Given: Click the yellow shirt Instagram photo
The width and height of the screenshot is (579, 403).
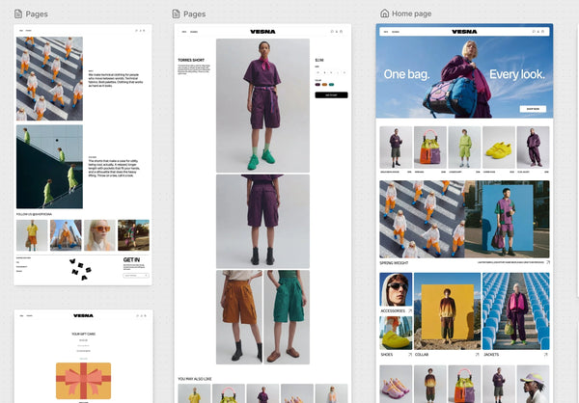Looking at the screenshot, I should 32,235.
